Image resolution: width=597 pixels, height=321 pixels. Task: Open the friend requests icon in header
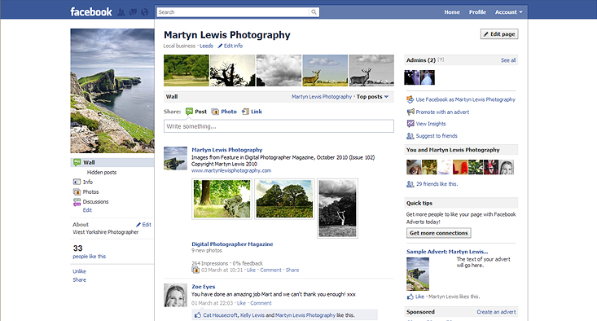pyautogui.click(x=121, y=12)
